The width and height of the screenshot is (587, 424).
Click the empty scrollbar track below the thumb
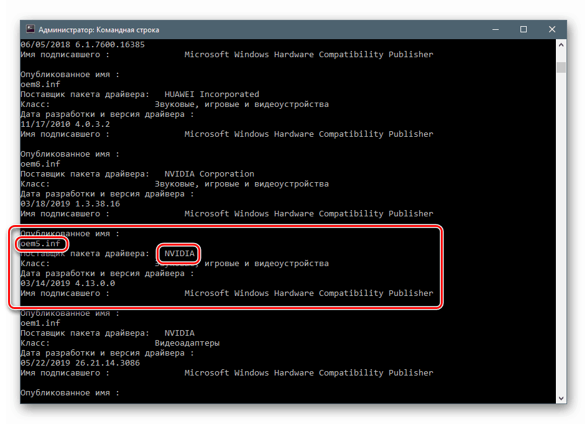point(561,249)
